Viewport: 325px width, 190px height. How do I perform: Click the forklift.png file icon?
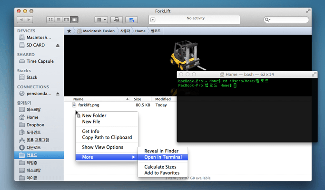point(74,105)
